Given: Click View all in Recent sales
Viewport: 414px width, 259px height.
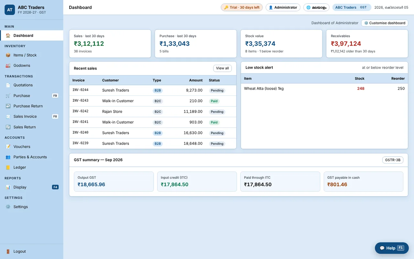Looking at the screenshot, I should (223, 68).
